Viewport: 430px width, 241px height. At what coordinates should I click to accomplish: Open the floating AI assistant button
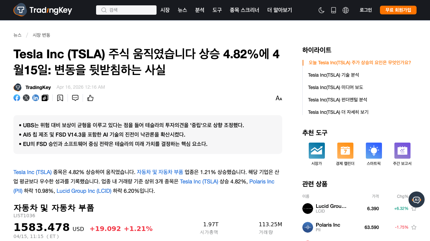417,199
